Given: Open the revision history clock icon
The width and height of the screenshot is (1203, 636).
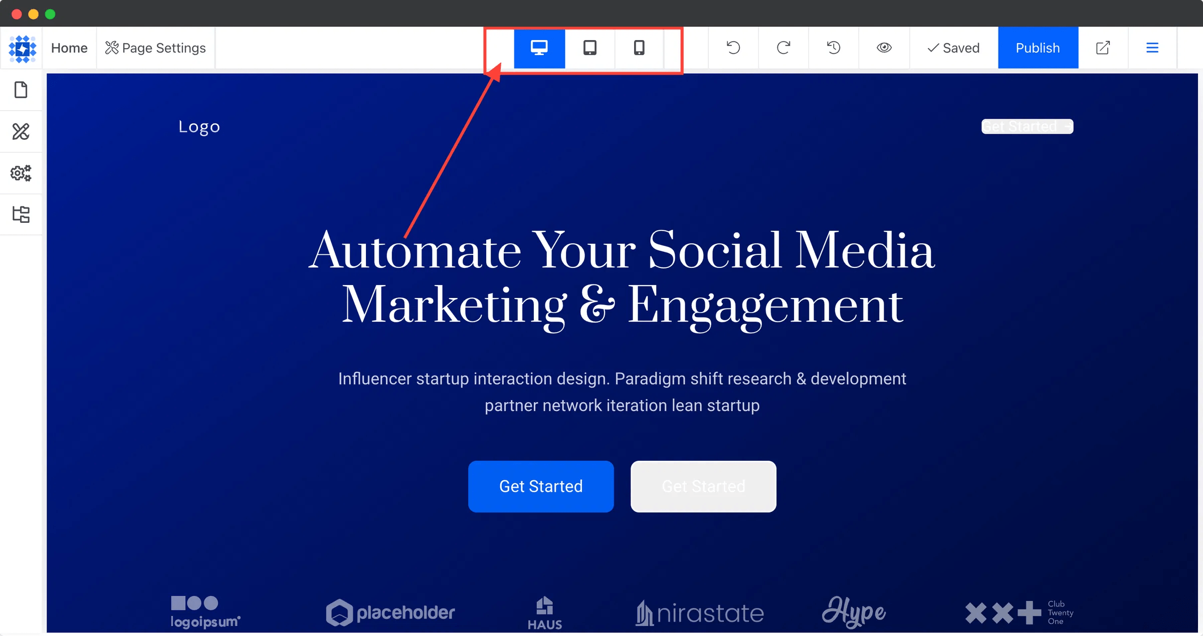Looking at the screenshot, I should click(834, 48).
